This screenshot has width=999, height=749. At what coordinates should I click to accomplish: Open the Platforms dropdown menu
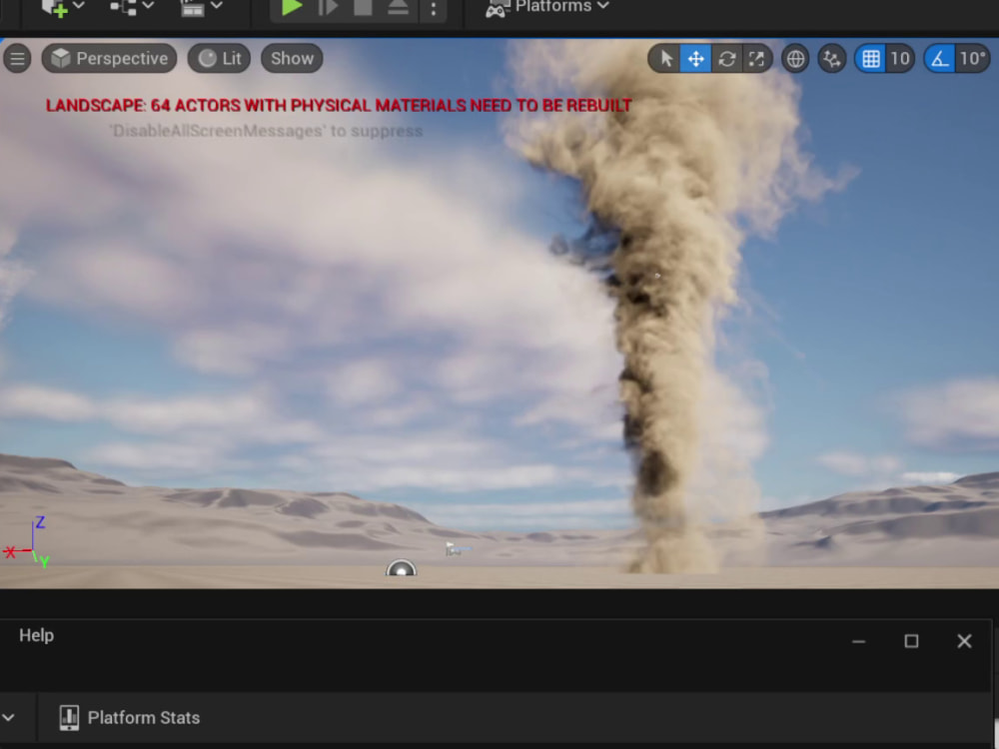(547, 8)
